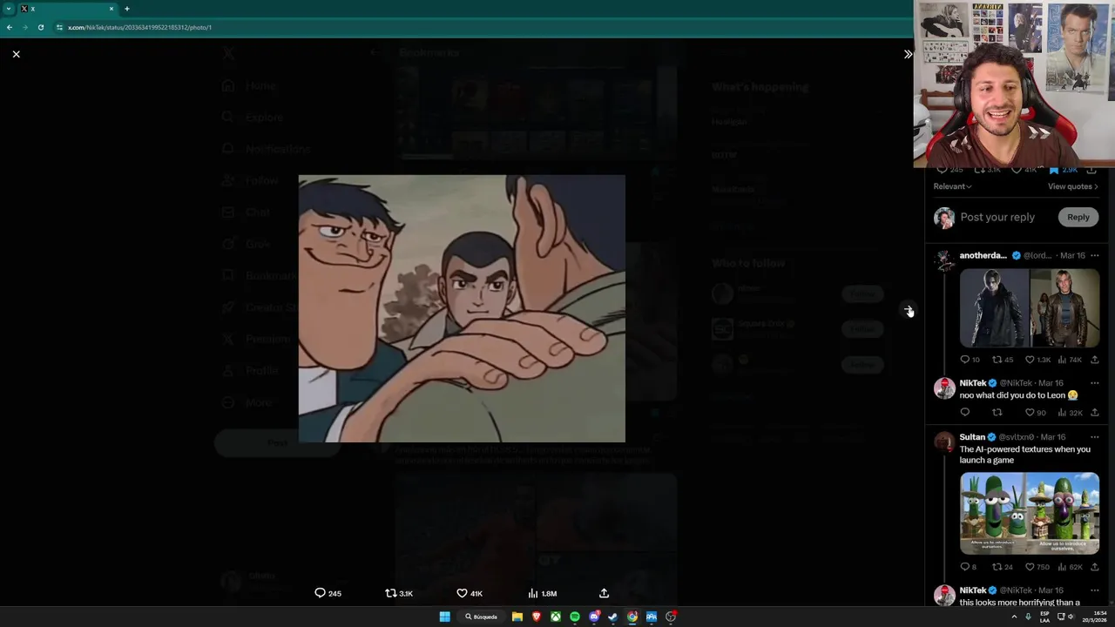This screenshot has height=627, width=1115.
Task: Click the share icon below the photo
Action: pos(604,593)
